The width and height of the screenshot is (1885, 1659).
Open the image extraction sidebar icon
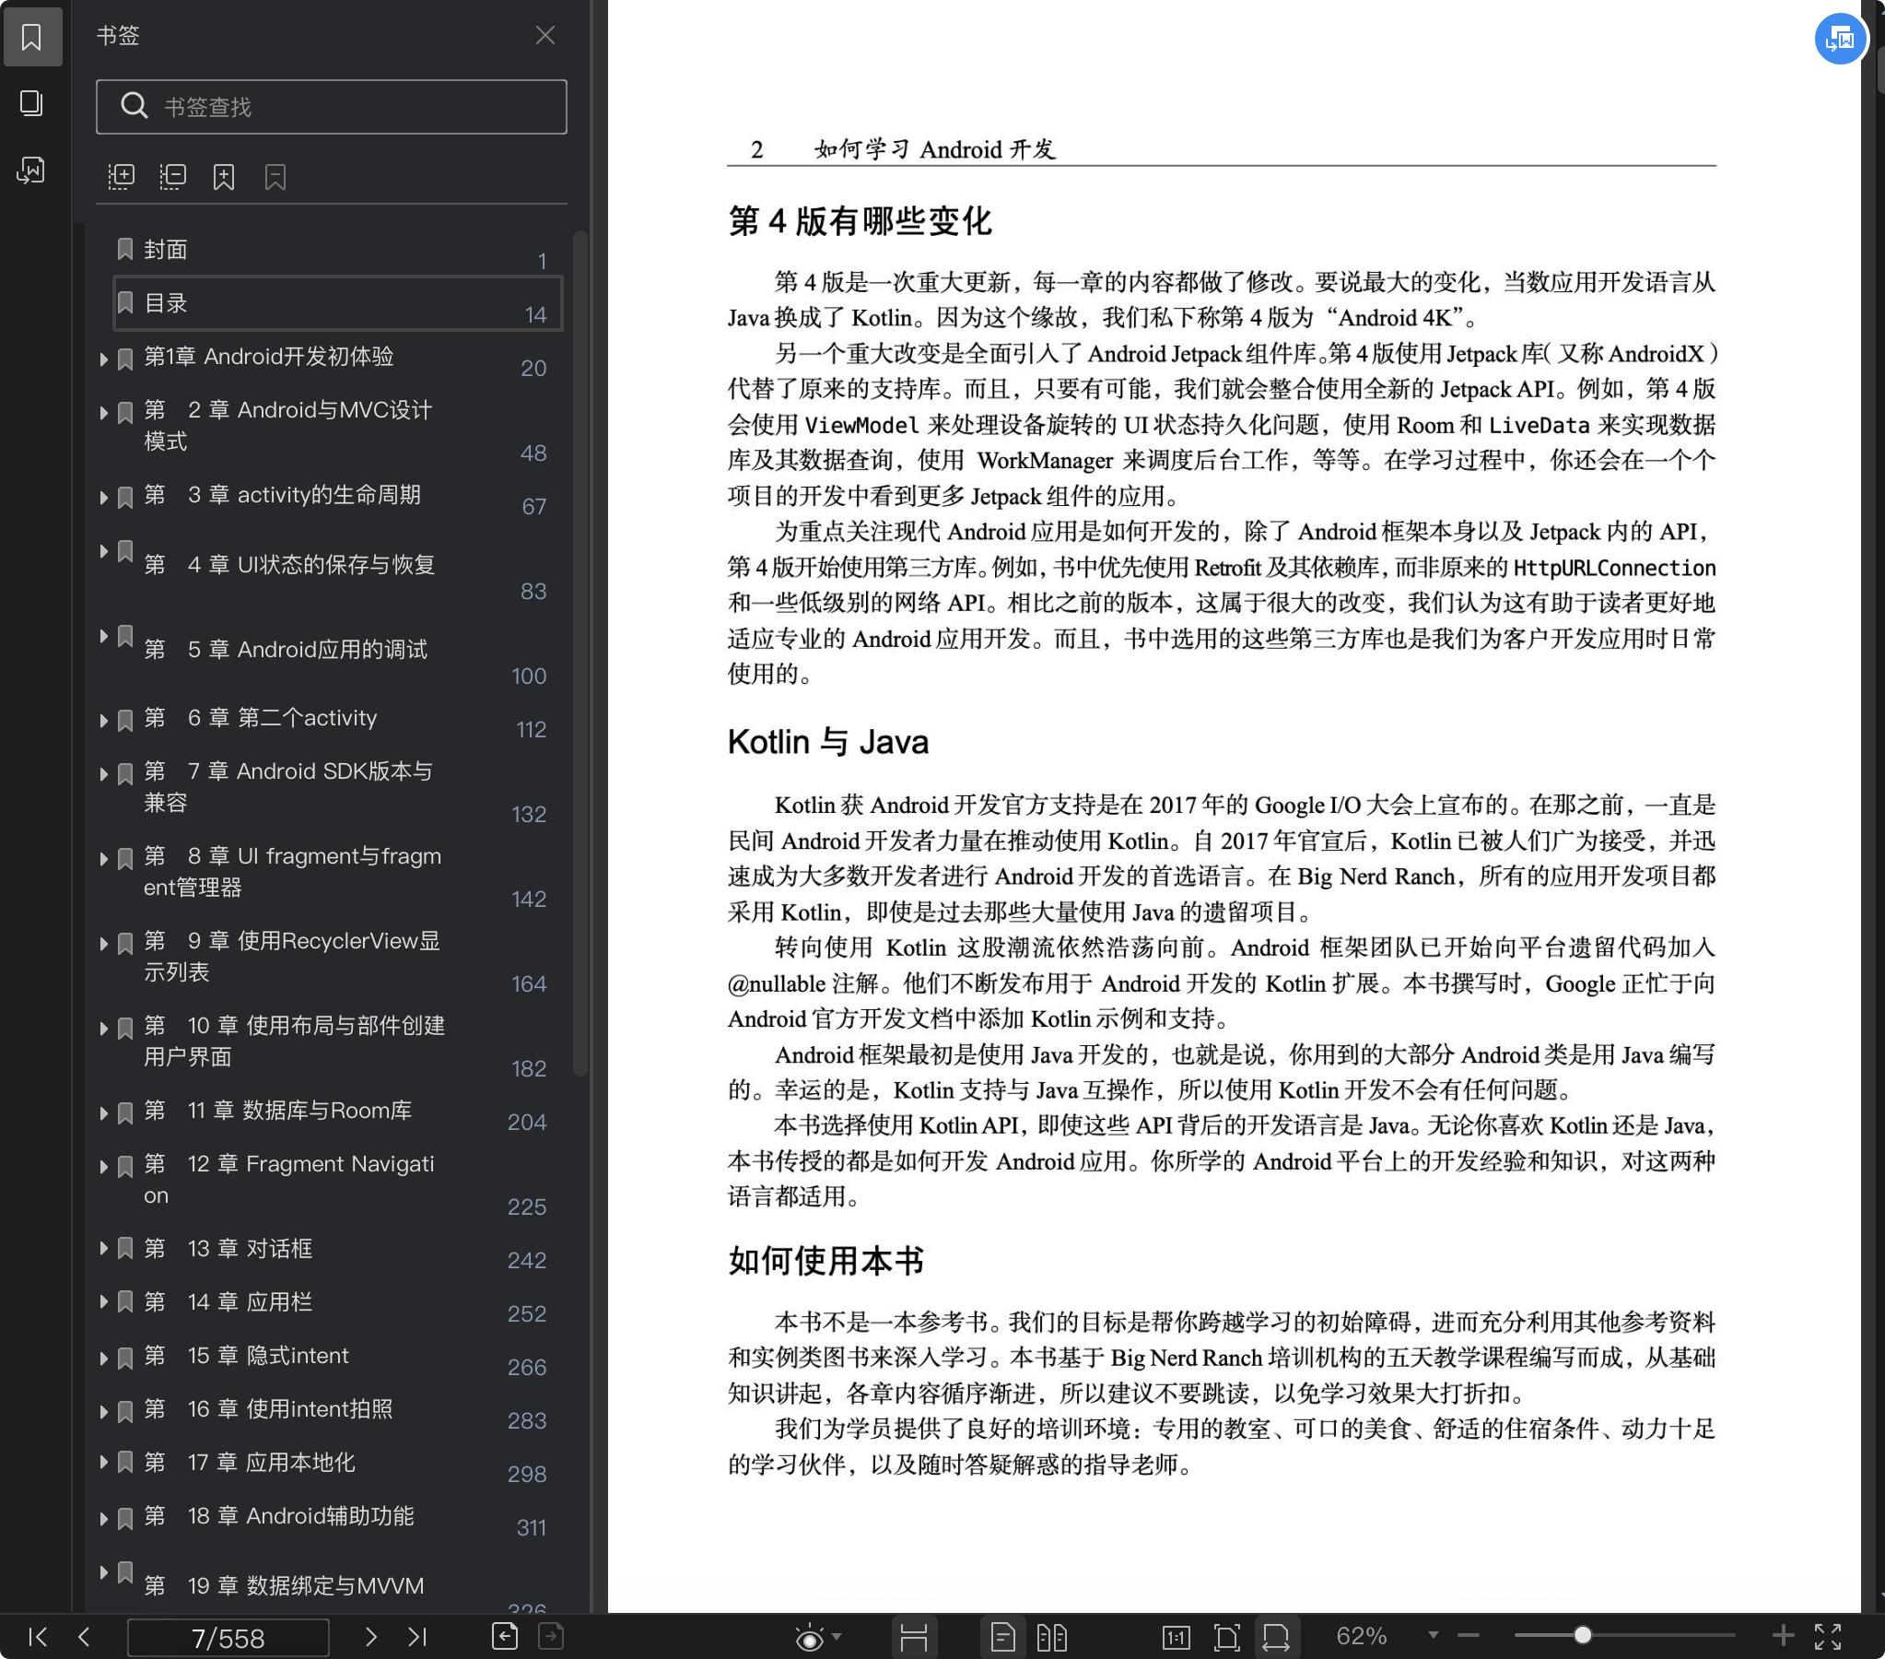31,171
